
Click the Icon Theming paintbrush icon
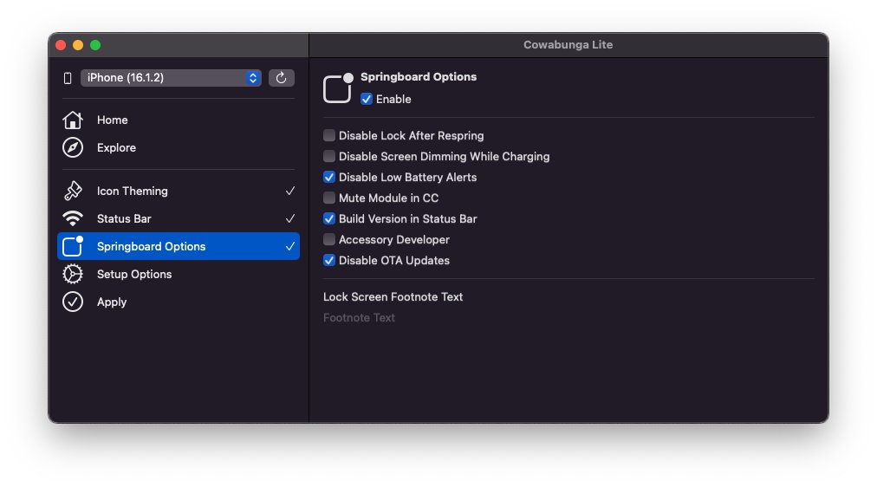[x=73, y=191]
